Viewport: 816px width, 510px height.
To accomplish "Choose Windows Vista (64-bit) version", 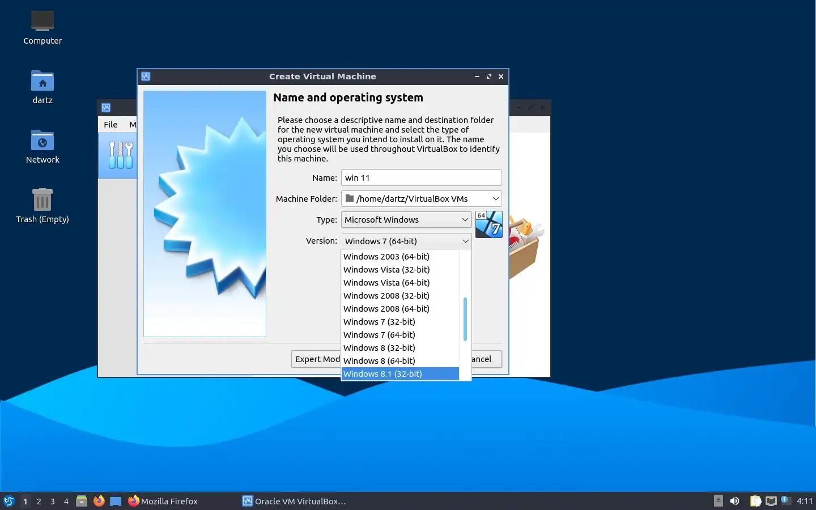I will click(400, 283).
